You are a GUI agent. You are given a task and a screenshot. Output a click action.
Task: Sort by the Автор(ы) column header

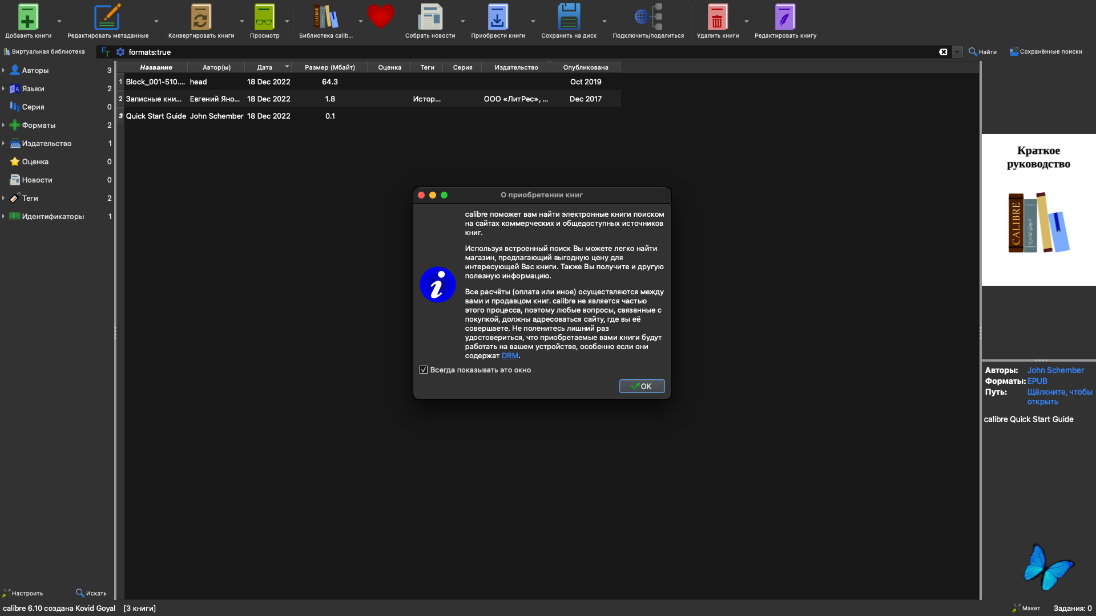click(x=216, y=67)
